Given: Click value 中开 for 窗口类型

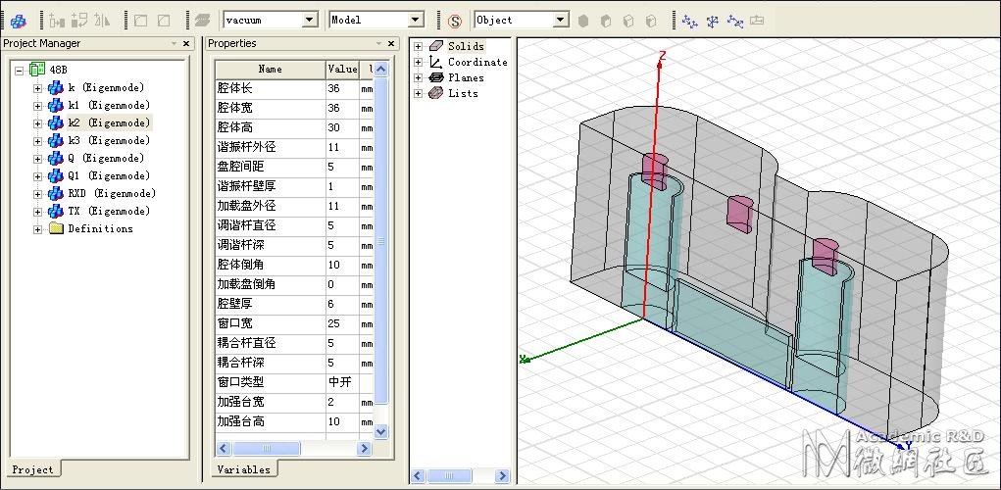Looking at the screenshot, I should click(x=341, y=382).
